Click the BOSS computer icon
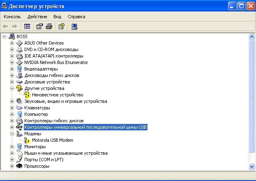The height and width of the screenshot is (181, 256). coord(12,36)
